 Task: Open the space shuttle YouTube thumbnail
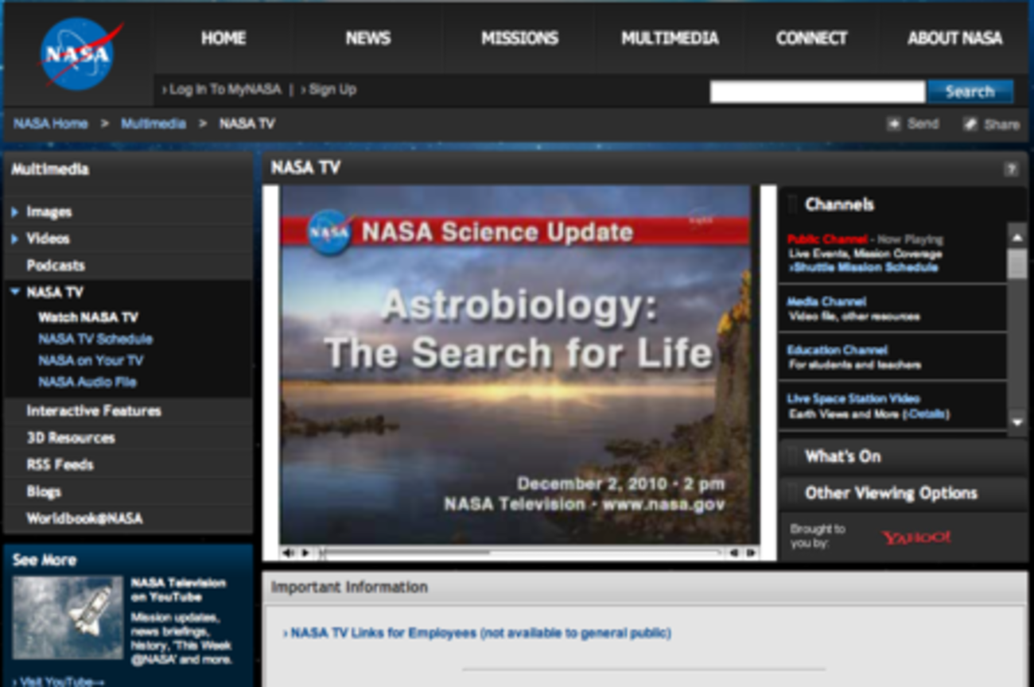tap(68, 617)
